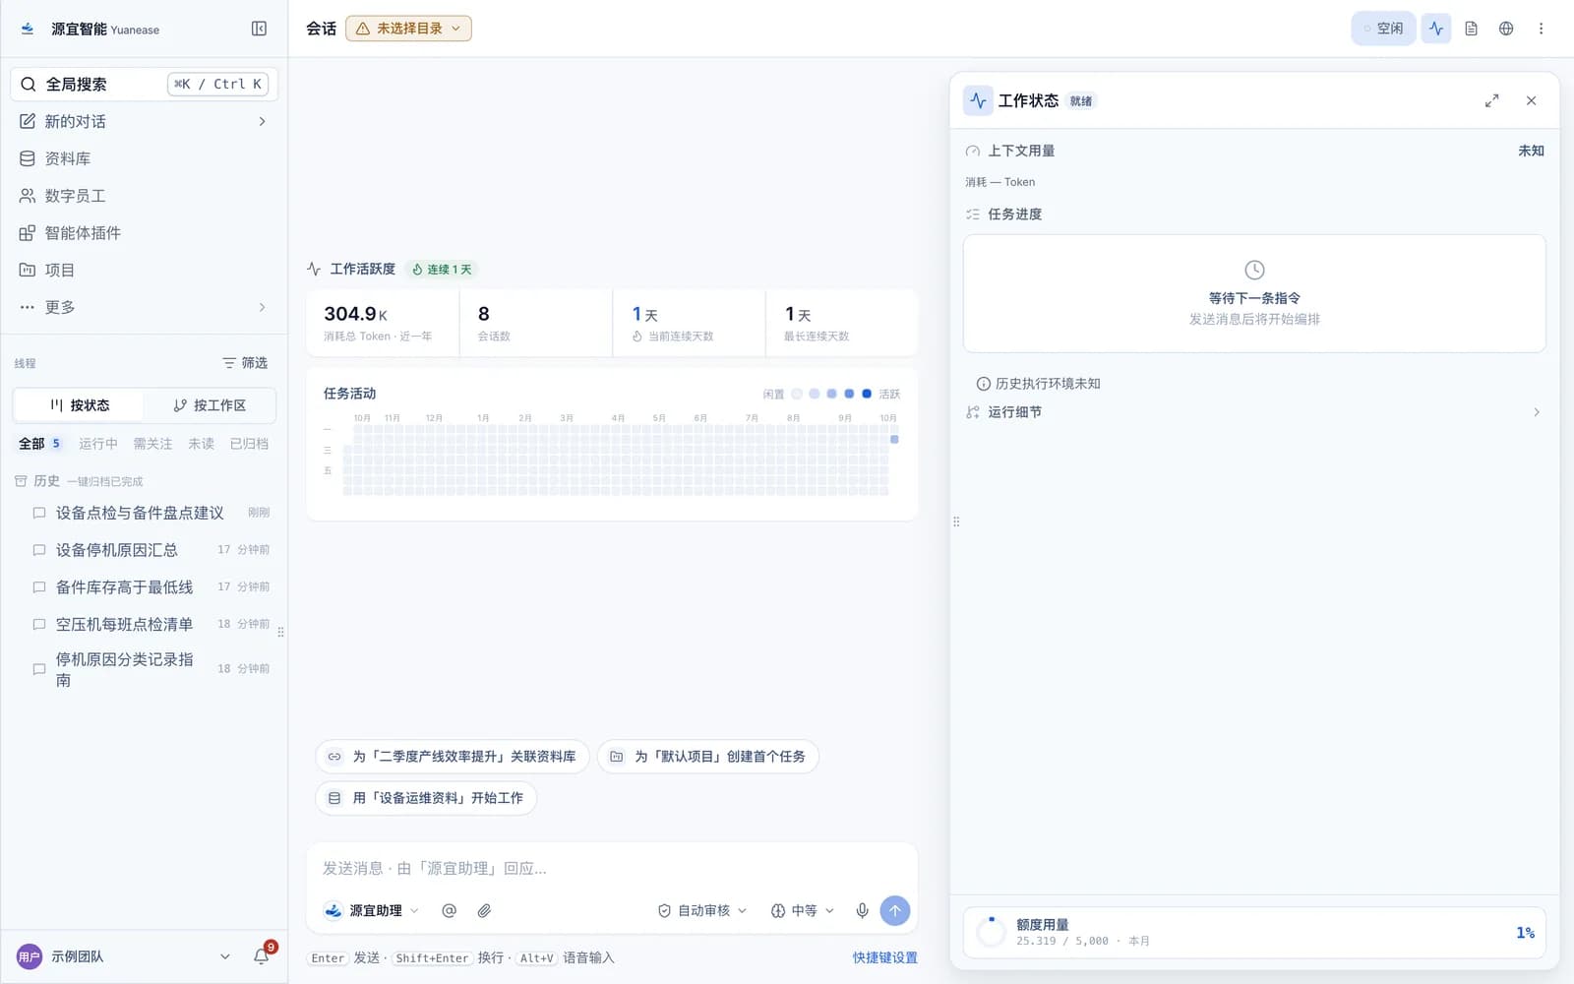Click the microphone voice input icon
The image size is (1574, 984).
point(862,911)
